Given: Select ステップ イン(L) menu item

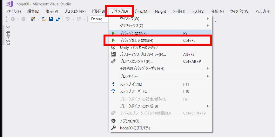Looking at the screenshot, I should [x=160, y=84].
